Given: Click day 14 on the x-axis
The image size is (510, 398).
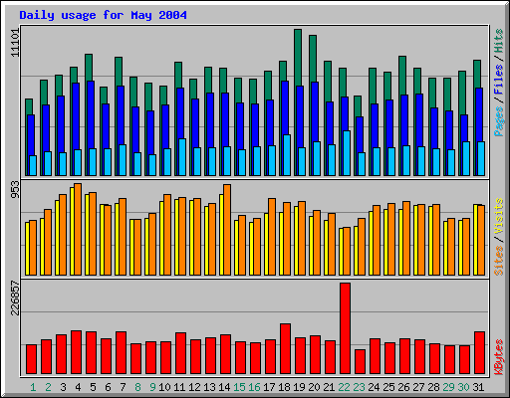Looking at the screenshot, I should point(224,387).
